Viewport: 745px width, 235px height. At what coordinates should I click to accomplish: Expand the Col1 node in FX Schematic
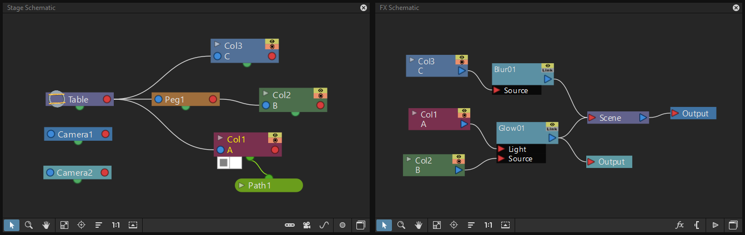[x=414, y=113]
